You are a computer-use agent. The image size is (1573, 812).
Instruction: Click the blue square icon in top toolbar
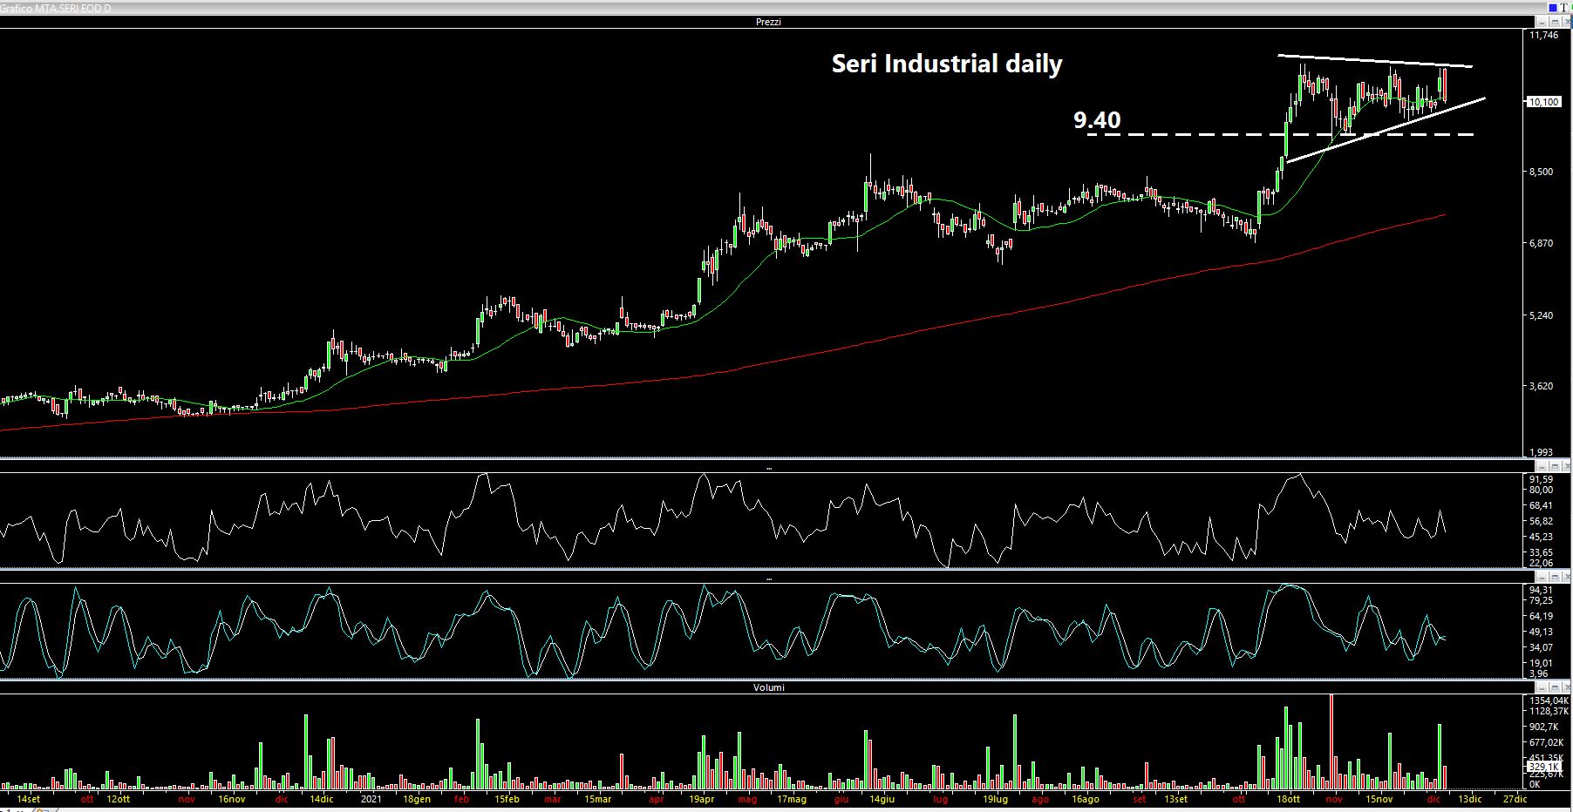click(x=1553, y=8)
